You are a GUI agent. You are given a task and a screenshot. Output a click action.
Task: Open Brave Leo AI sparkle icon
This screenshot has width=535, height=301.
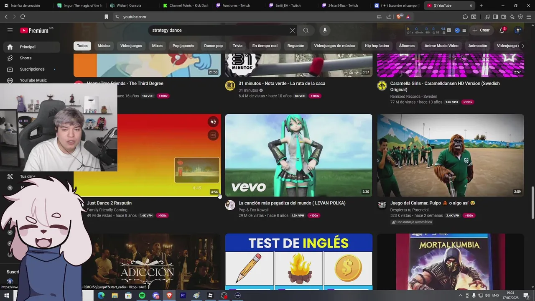pyautogui.click(x=512, y=17)
